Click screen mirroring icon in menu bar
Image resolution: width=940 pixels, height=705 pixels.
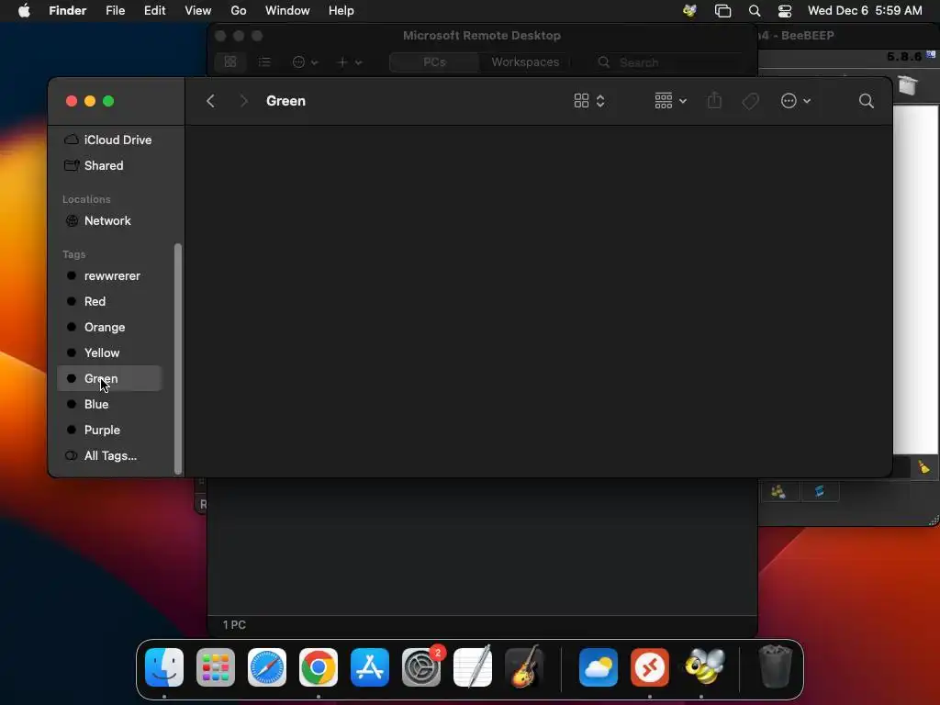(x=723, y=11)
